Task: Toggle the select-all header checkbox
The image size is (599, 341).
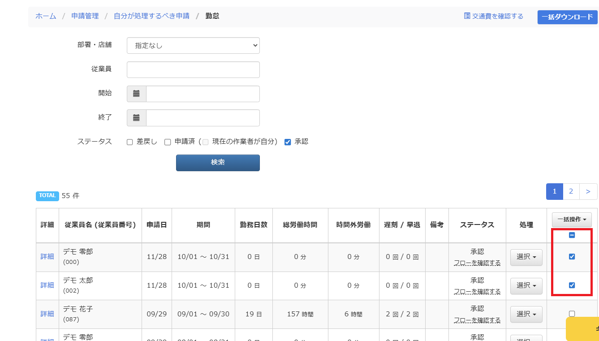Action: pyautogui.click(x=572, y=235)
